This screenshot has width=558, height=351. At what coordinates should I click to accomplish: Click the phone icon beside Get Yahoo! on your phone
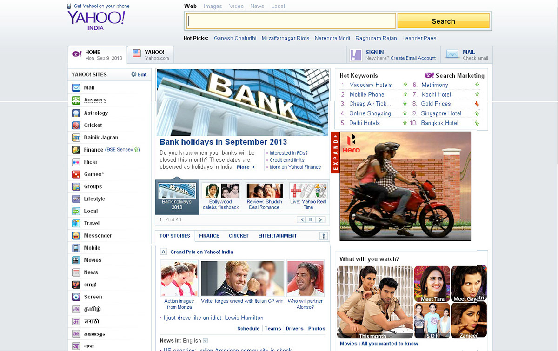point(69,6)
